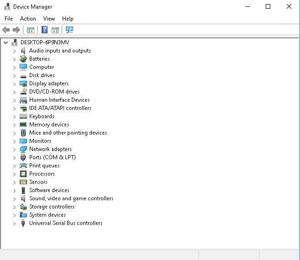Click the Network adapters icon
300x260 pixels.
click(x=23, y=149)
